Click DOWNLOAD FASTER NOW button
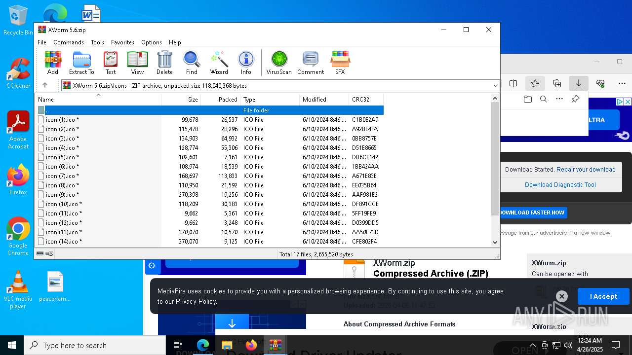The image size is (632, 355). coord(533,213)
